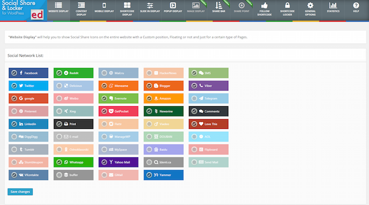The image size is (369, 205).
Task: Enable the Flipboard network checkbox
Action: click(194, 149)
